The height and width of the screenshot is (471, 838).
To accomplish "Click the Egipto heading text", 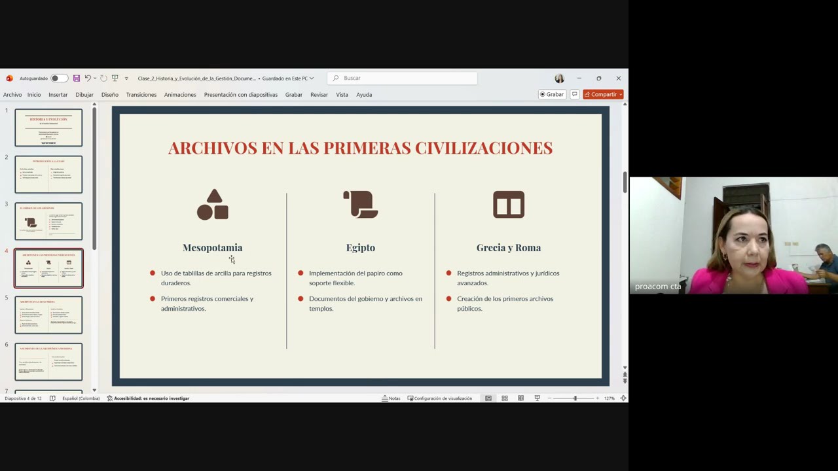I will coord(361,247).
